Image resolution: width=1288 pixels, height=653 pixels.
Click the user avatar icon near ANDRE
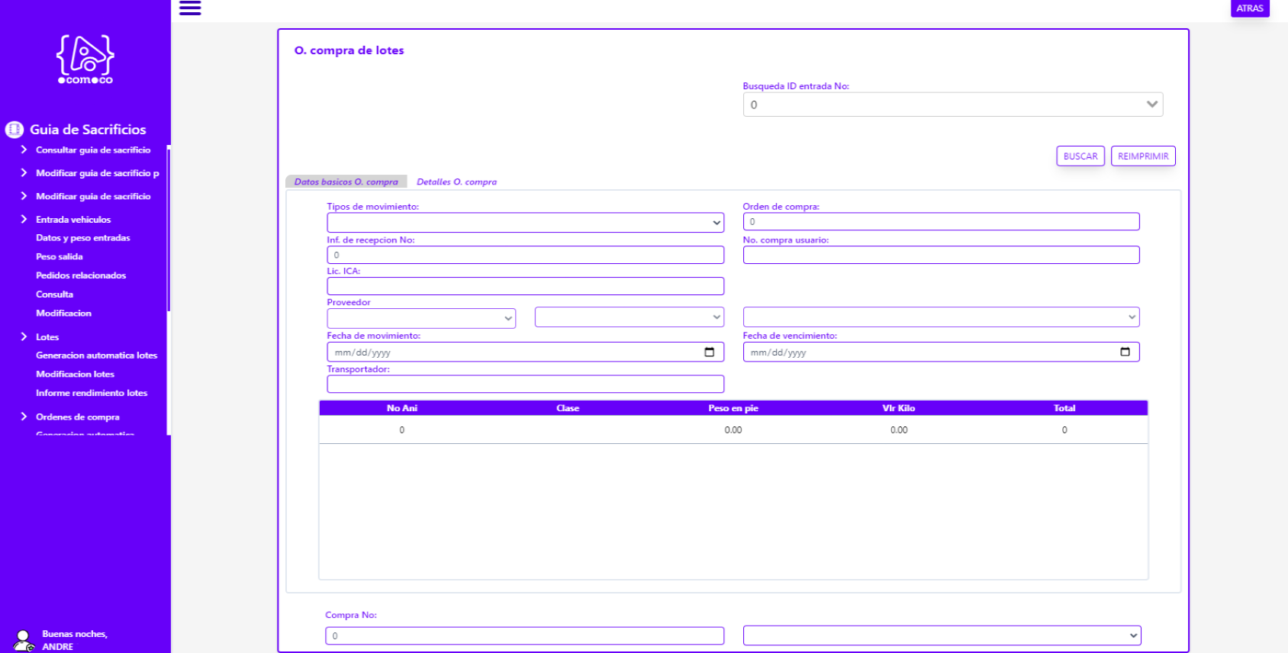(x=23, y=639)
